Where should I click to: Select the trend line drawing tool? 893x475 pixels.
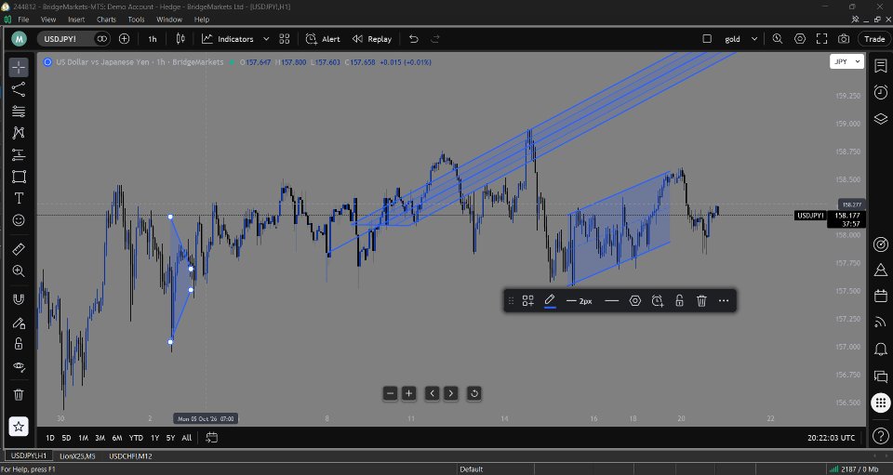[19, 89]
